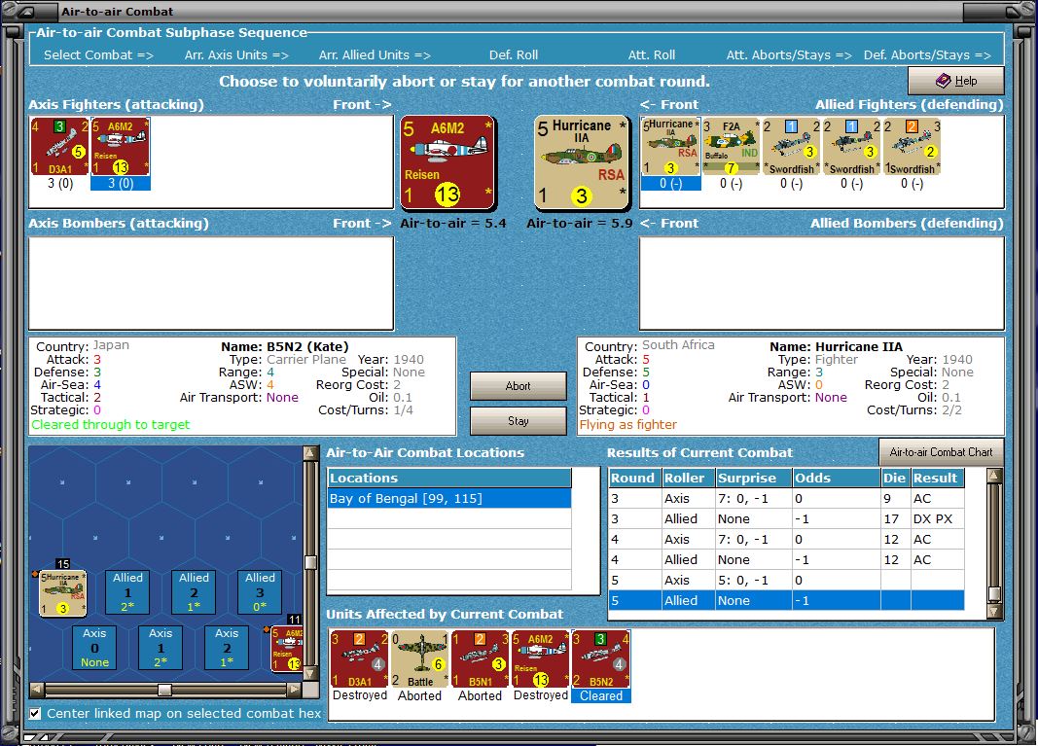The width and height of the screenshot is (1038, 746).
Task: Click the DX PX result cell
Action: coord(938,519)
